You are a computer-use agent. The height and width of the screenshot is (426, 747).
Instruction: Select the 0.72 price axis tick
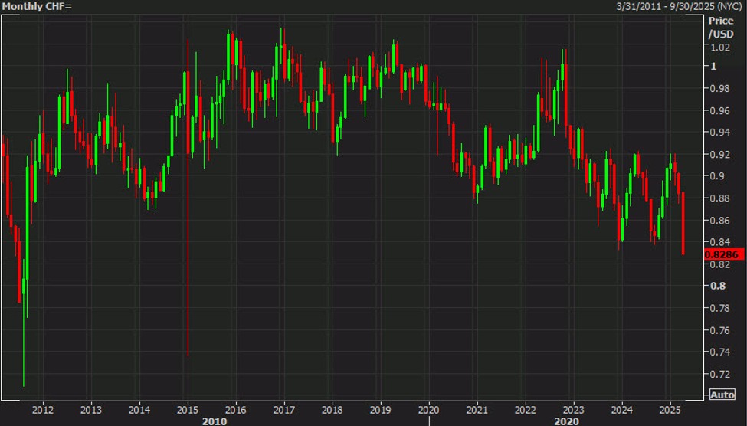tap(719, 374)
